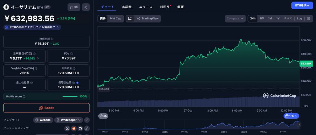Expand more website links chevron

pyautogui.click(x=87, y=120)
